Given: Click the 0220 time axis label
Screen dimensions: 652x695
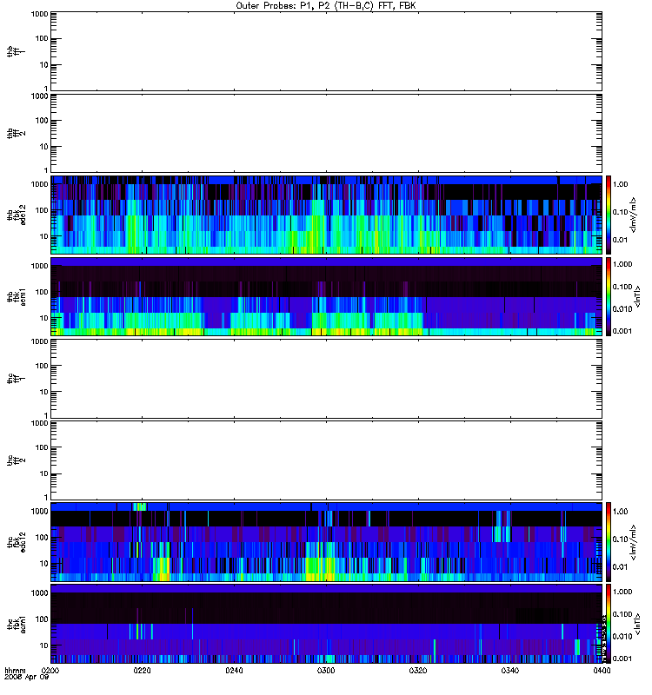Looking at the screenshot, I should tap(142, 671).
